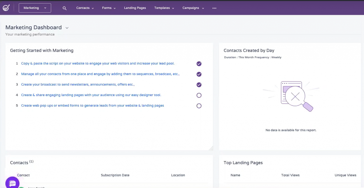Mark landing pages step as complete

pos(199,95)
